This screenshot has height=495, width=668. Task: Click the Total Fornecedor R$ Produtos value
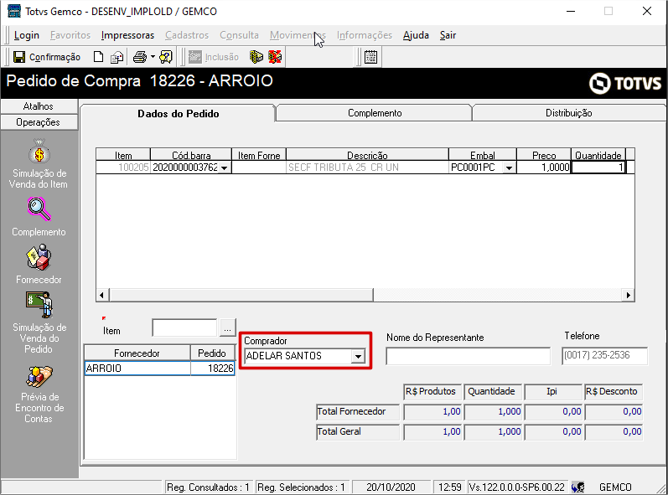pos(432,411)
